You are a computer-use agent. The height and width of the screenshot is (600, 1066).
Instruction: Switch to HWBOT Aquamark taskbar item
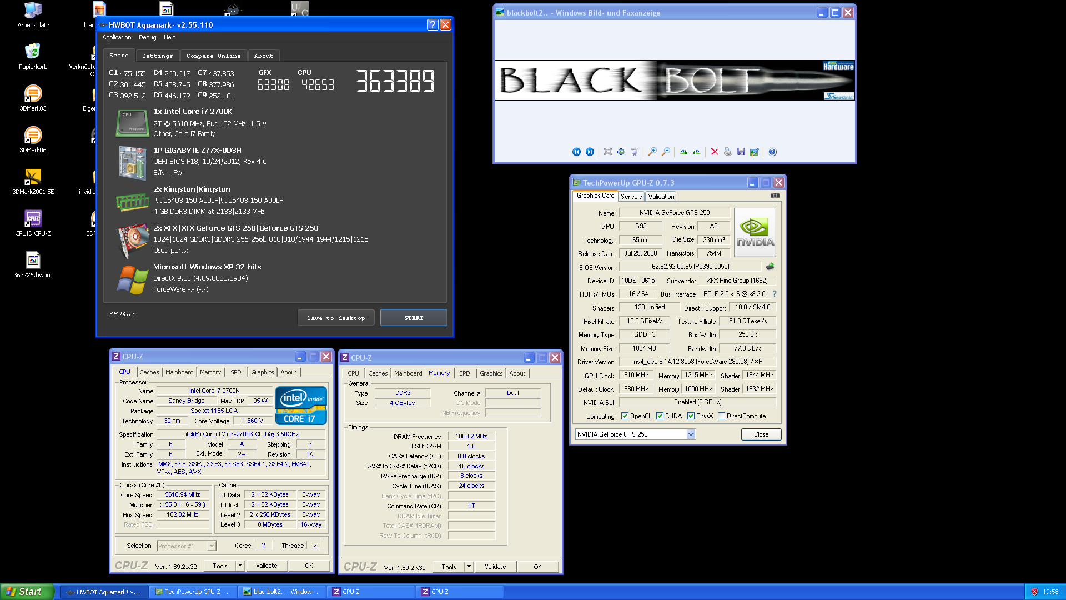(104, 592)
